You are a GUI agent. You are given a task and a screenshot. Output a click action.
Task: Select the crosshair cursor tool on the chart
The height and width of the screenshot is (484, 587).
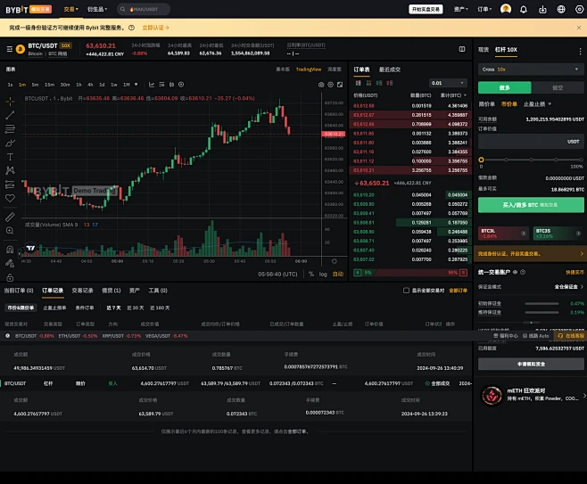click(10, 102)
